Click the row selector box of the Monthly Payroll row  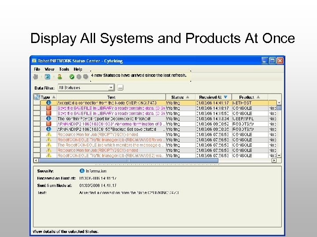click(x=37, y=118)
